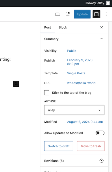Collapse the Summary panel
This screenshot has height=172, width=112.
coord(101,39)
